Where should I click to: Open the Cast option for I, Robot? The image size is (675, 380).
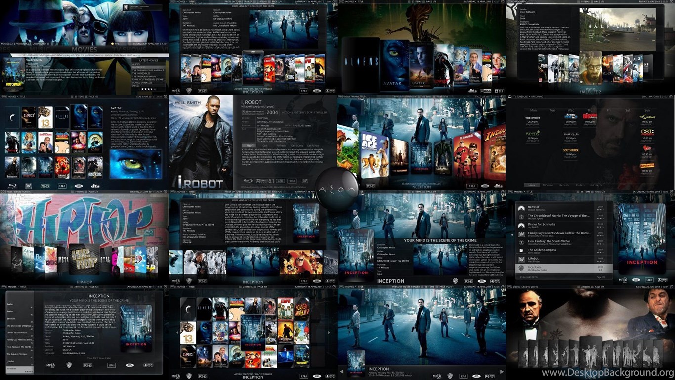click(265, 146)
